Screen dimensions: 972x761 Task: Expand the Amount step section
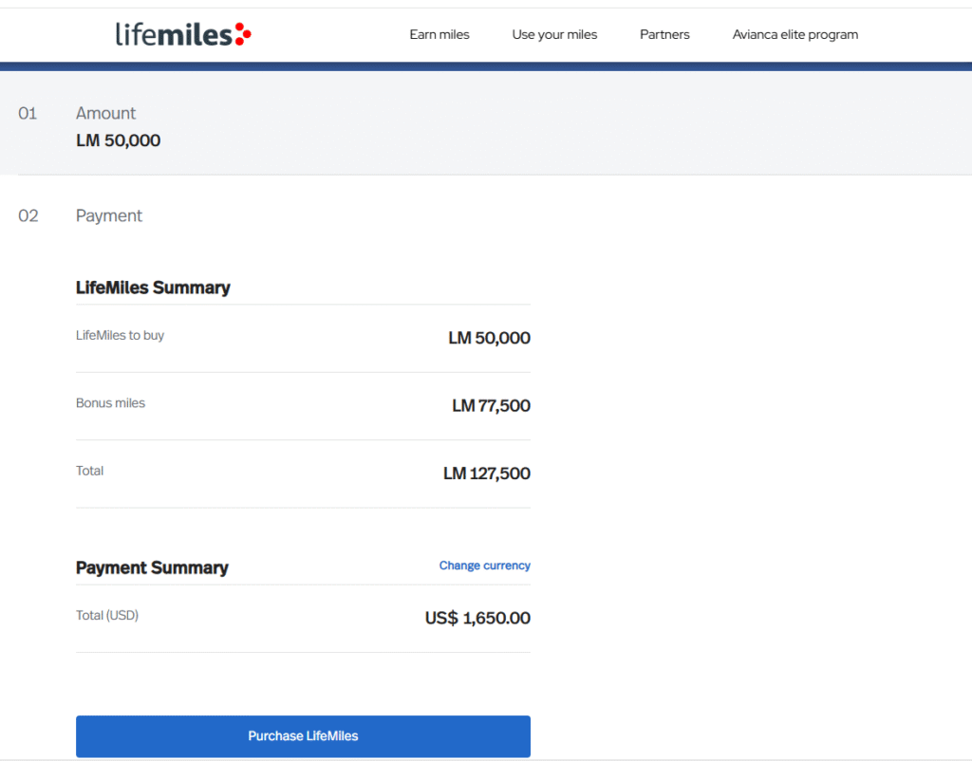point(105,114)
